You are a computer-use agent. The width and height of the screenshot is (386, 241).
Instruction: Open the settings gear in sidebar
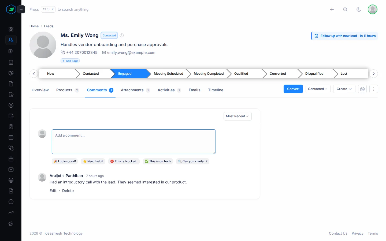click(x=11, y=224)
